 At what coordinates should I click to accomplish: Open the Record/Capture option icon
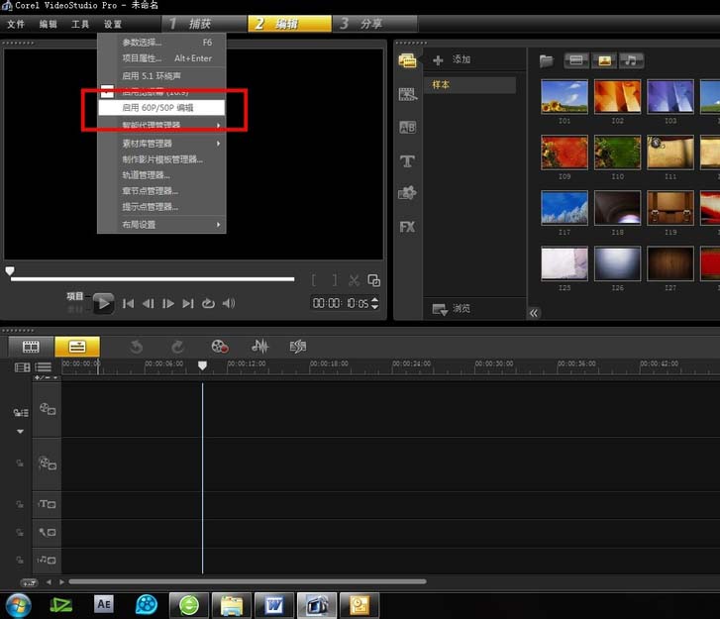220,347
